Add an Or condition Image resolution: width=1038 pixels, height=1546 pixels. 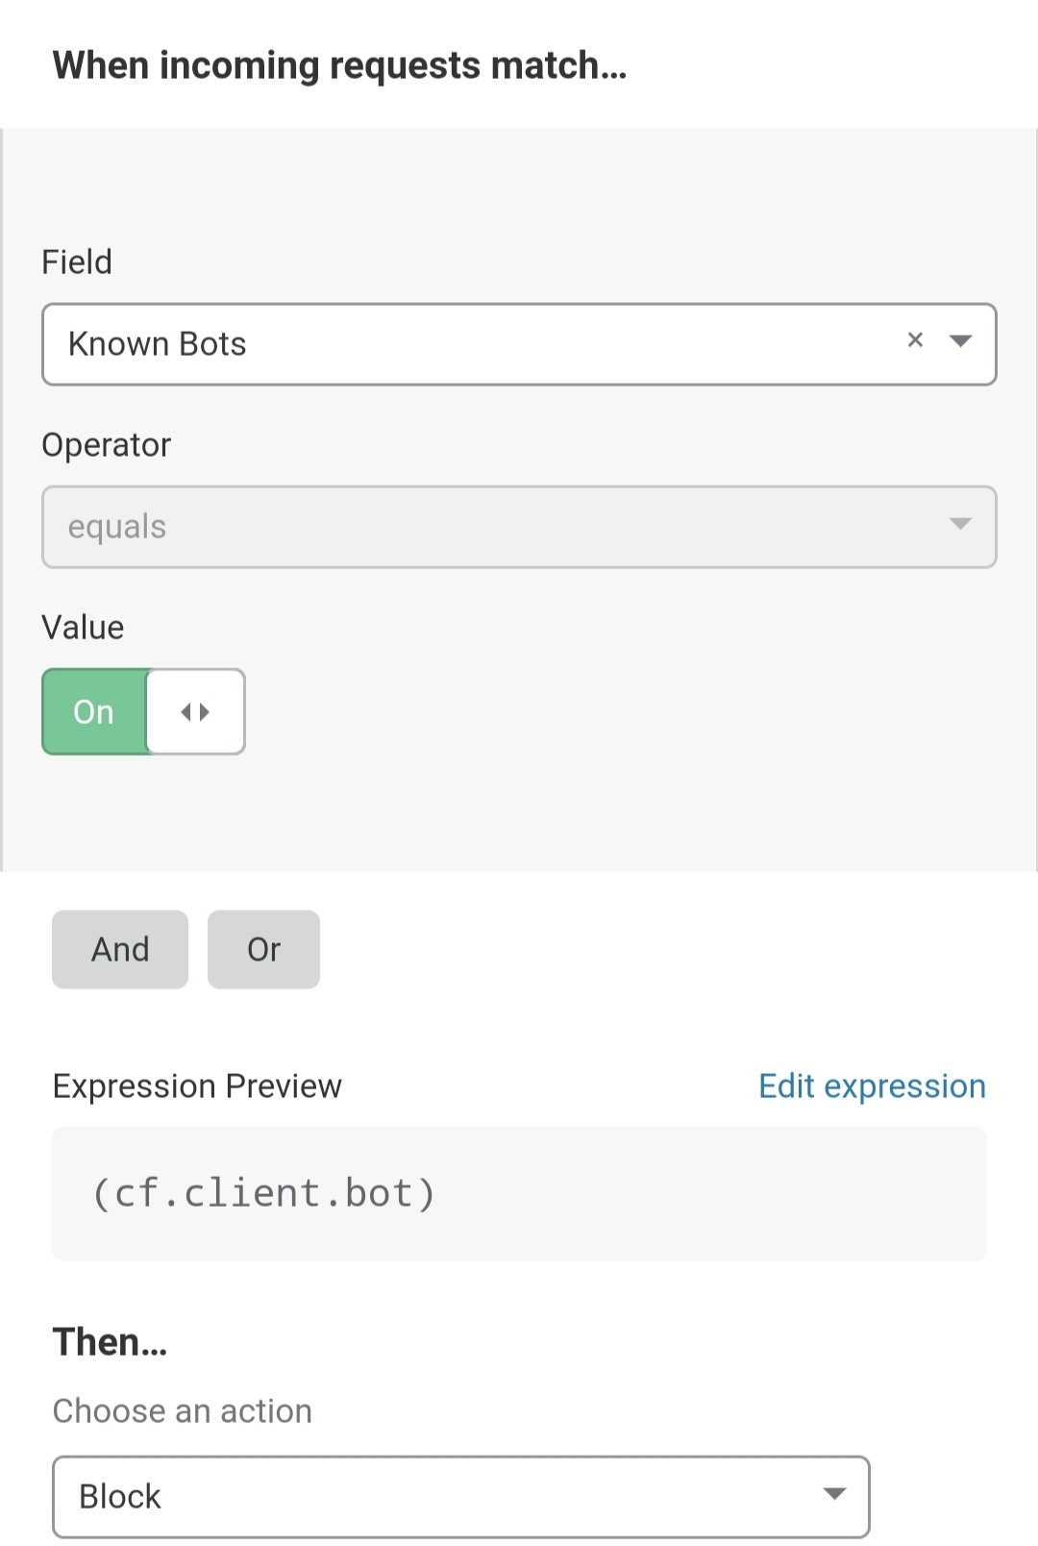pyautogui.click(x=263, y=949)
